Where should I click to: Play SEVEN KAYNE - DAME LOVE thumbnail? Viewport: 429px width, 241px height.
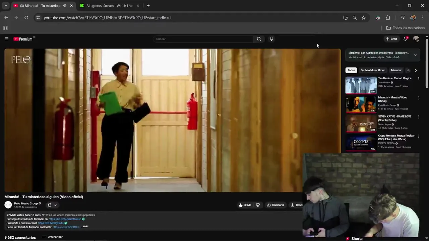coord(361,123)
